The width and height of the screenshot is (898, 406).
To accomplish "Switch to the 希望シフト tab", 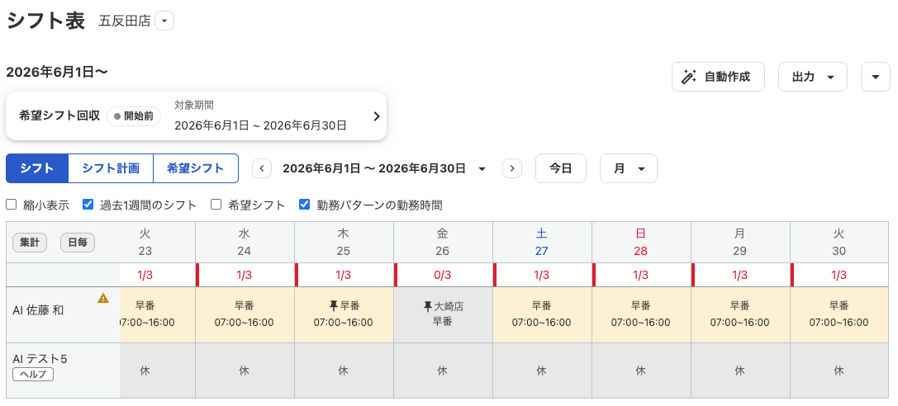I will tap(195, 168).
